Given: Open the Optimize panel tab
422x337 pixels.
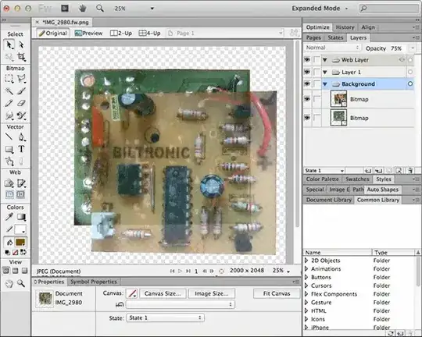Looking at the screenshot, I should click(x=317, y=27).
